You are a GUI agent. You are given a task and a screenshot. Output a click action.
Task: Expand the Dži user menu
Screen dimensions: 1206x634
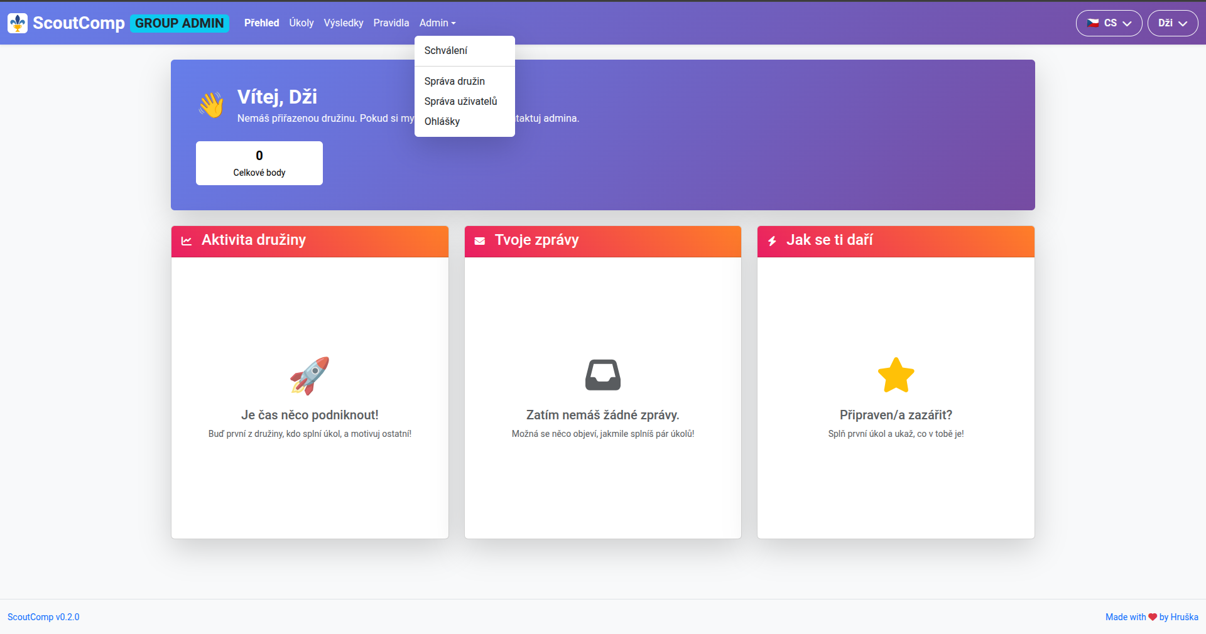coord(1172,23)
